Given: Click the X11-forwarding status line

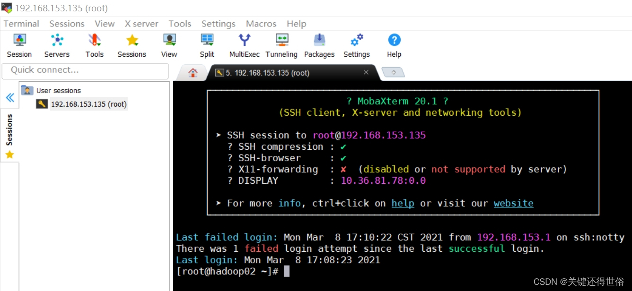Looking at the screenshot, I should click(397, 169).
